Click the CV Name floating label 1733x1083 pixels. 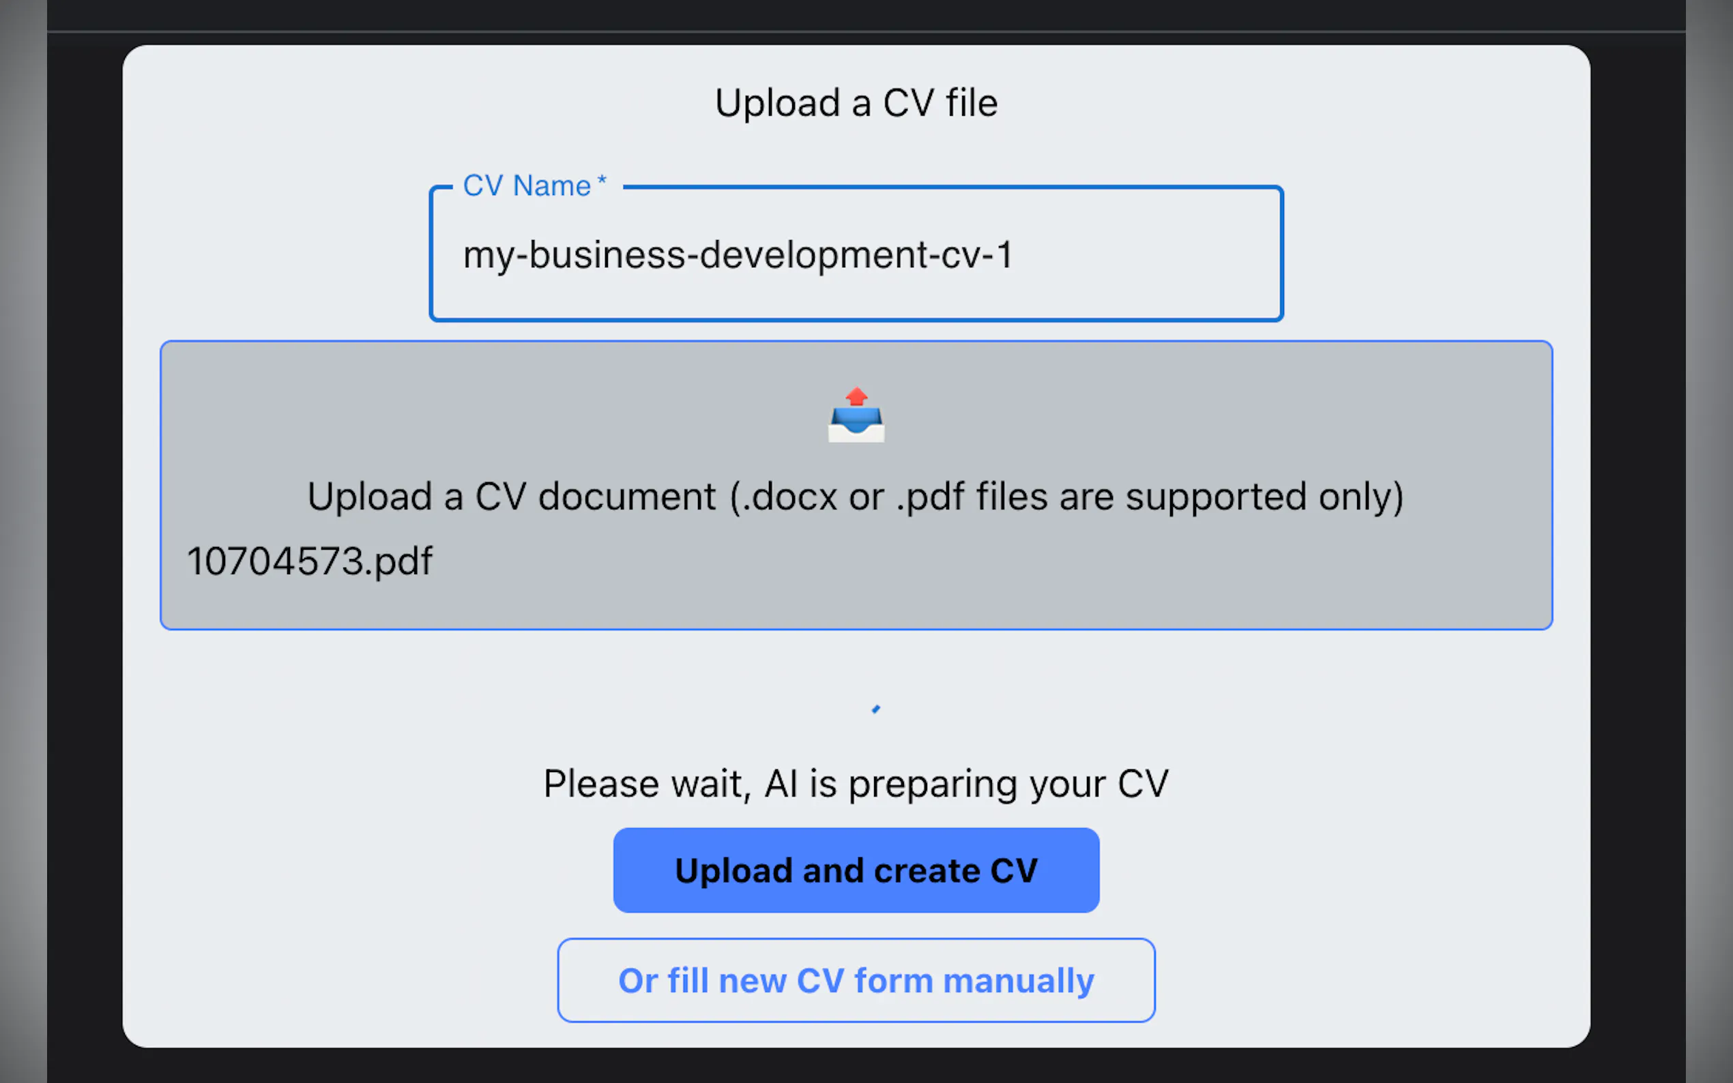coord(527,186)
